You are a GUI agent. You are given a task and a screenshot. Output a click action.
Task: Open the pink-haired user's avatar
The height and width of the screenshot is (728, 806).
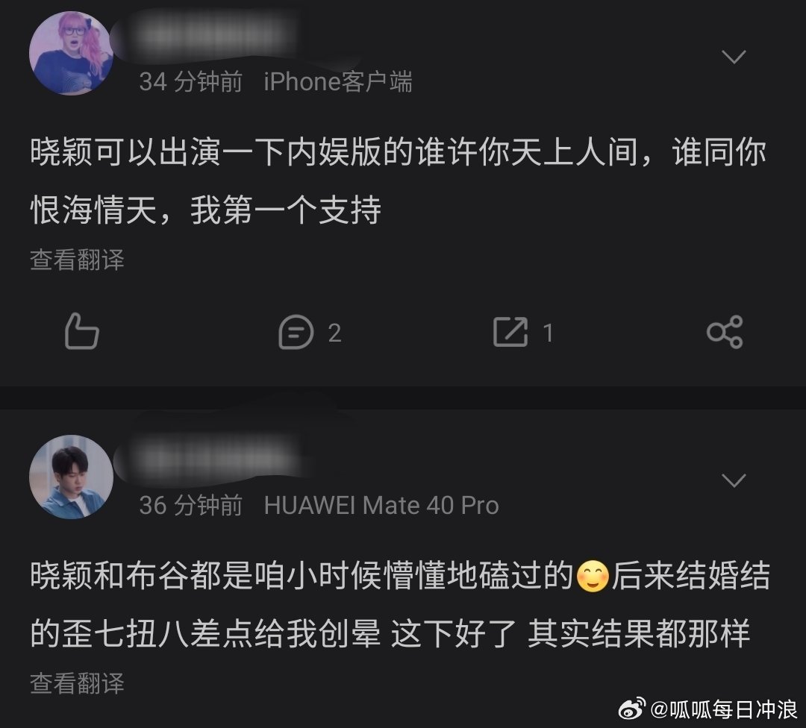[x=71, y=53]
